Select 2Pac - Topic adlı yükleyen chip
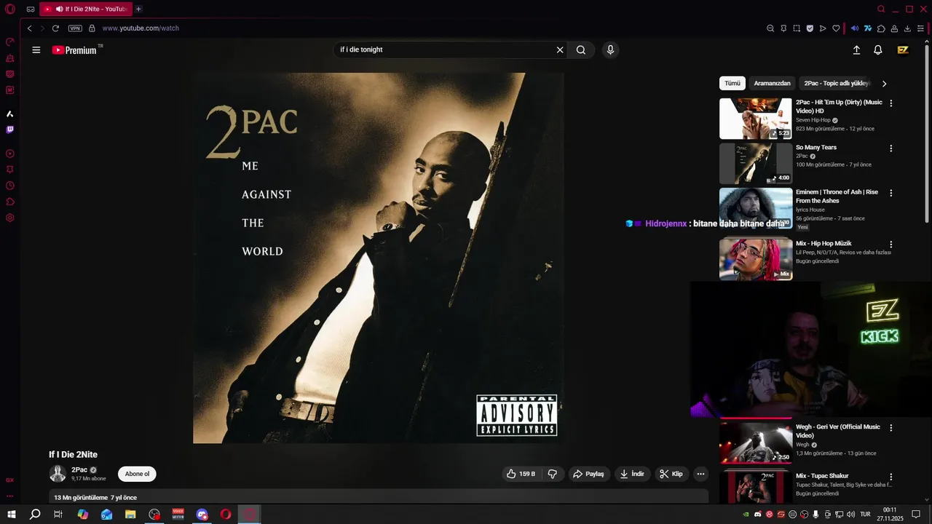 point(837,83)
